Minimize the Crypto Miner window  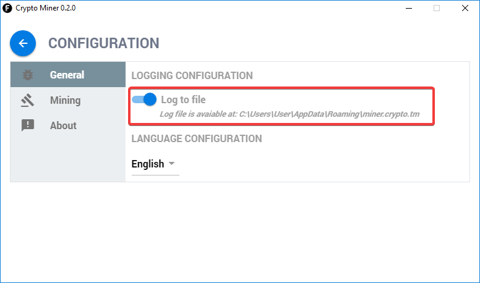(408, 8)
